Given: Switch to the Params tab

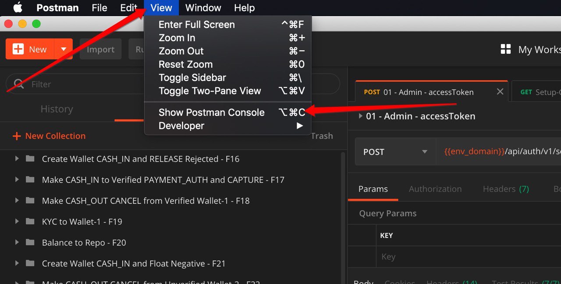Looking at the screenshot, I should [x=373, y=189].
